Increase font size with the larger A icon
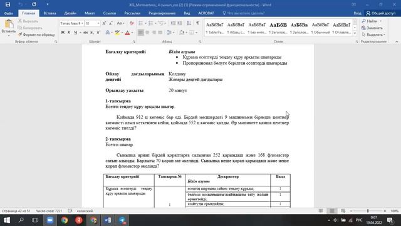 tap(104, 23)
